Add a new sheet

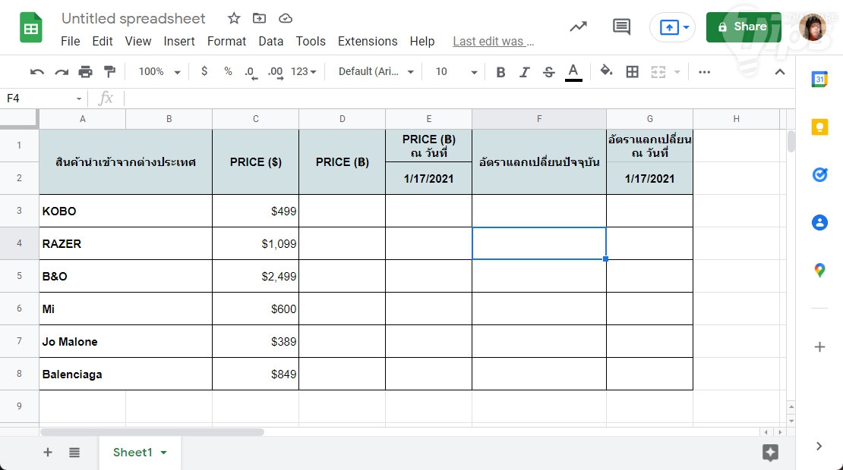click(x=48, y=453)
